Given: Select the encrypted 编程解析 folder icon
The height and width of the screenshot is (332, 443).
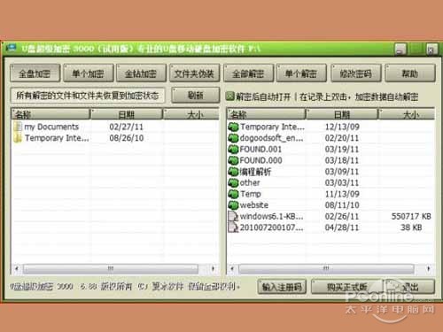Looking at the screenshot, I should click(233, 172).
